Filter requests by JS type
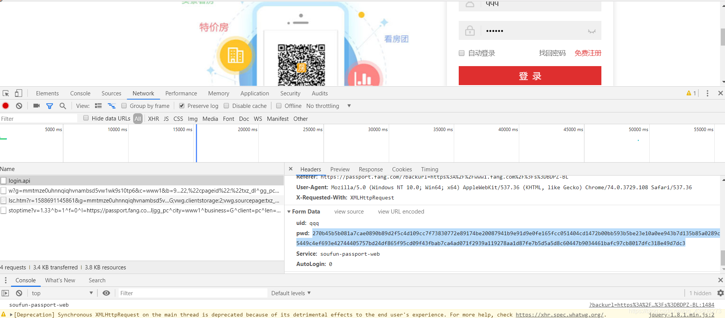 click(166, 119)
